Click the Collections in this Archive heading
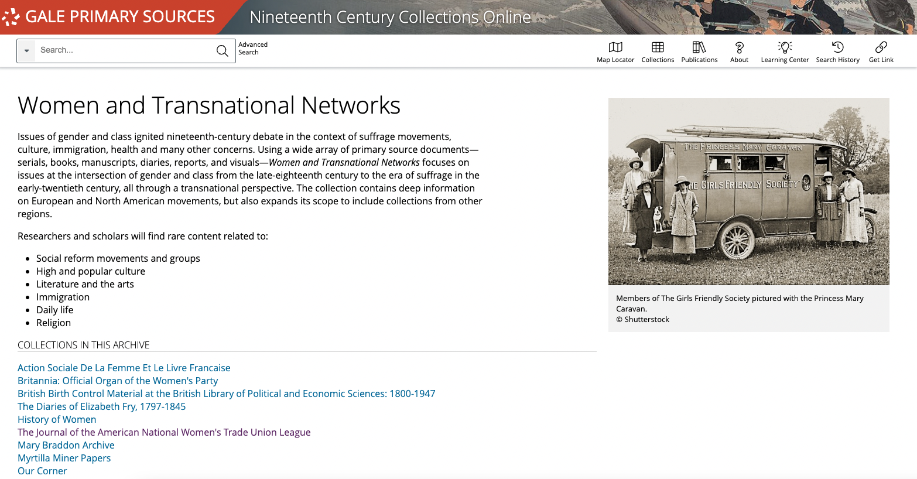Screen dimensions: 917x479 tap(84, 345)
